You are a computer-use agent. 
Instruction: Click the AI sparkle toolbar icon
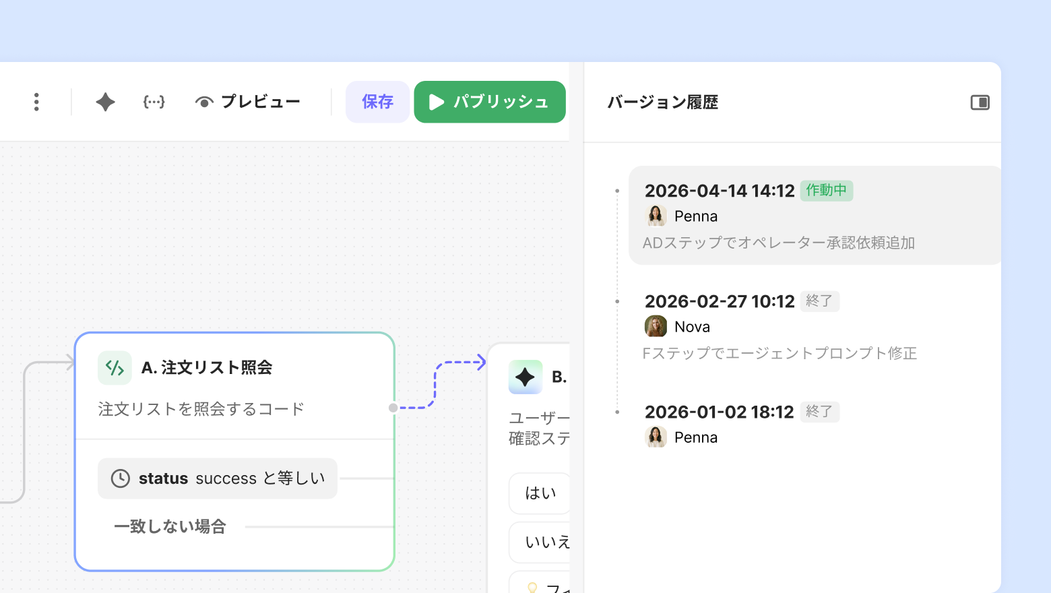[105, 102]
